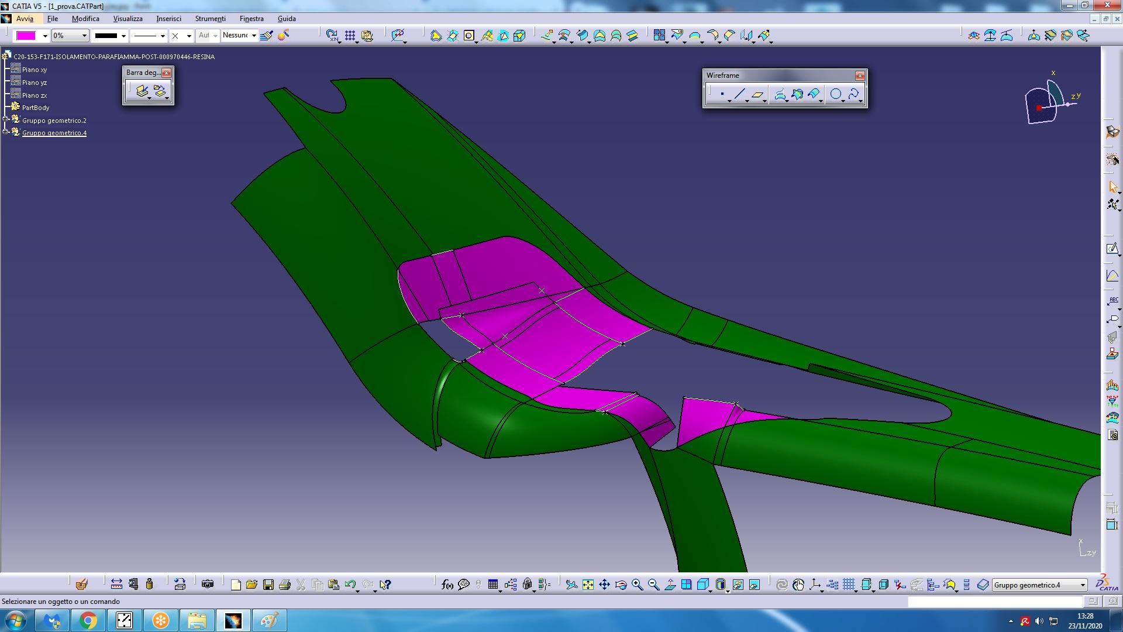Select the Line tool in Wireframe toolbar

[739, 94]
